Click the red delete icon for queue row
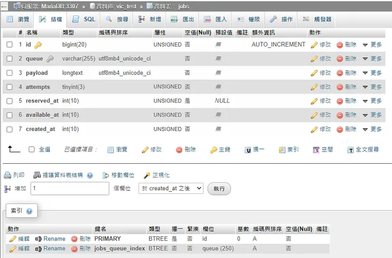Screen dimensions: 392x258 click(340, 59)
